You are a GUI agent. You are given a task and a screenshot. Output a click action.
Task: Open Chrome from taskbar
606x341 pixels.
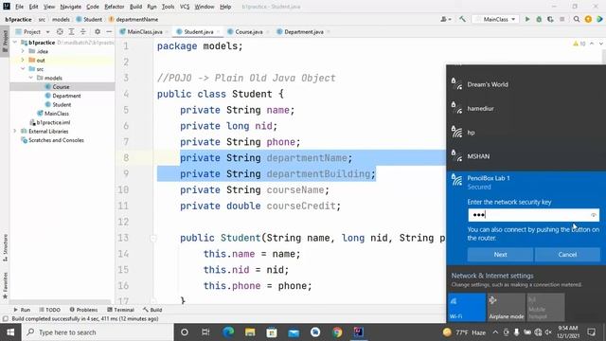pos(337,332)
